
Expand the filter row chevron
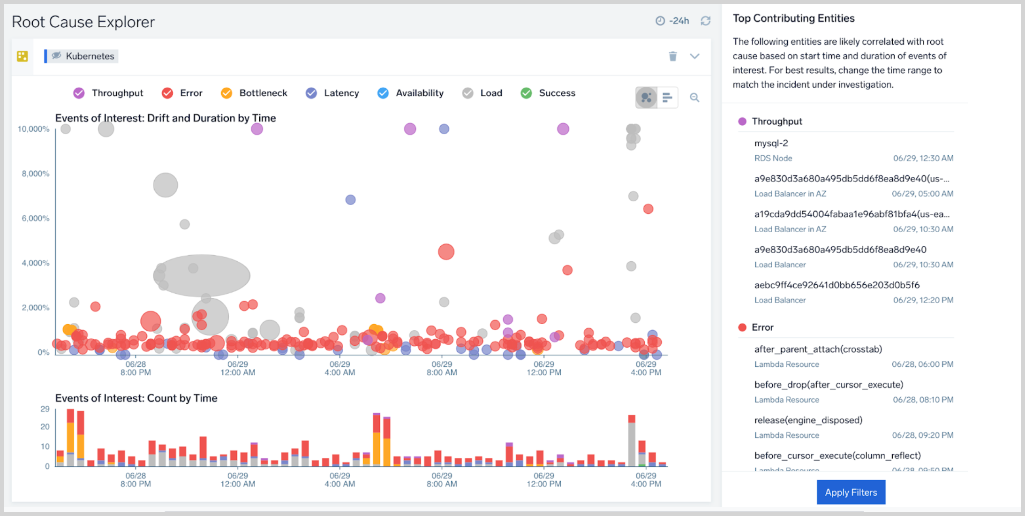[x=694, y=56]
